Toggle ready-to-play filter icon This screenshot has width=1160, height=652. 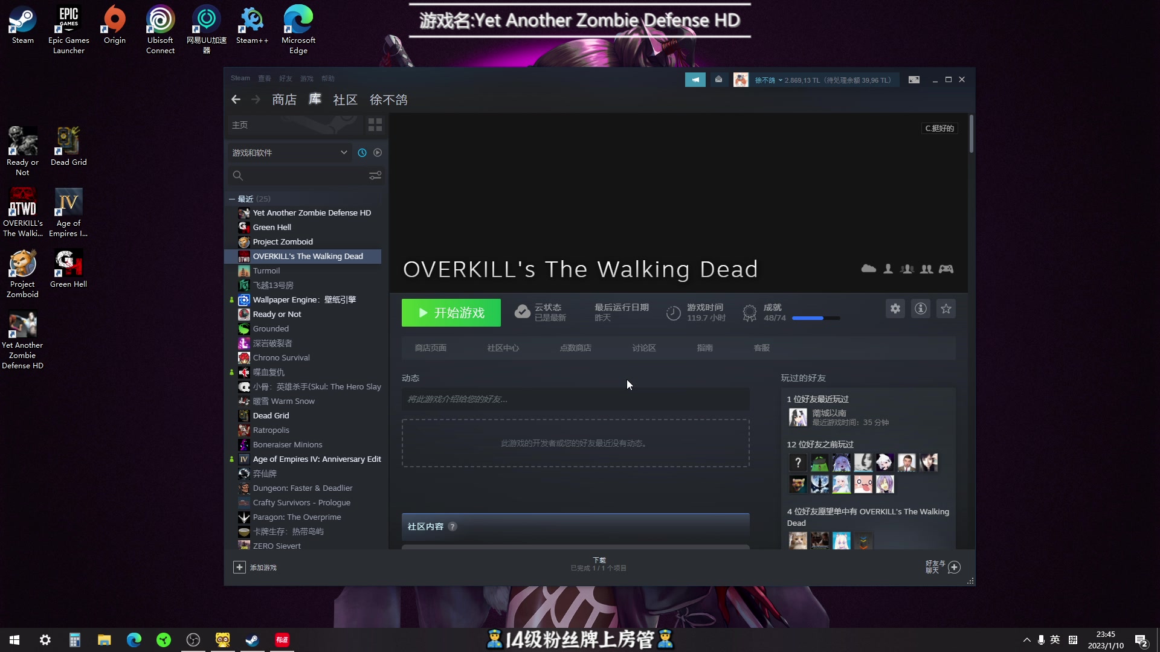click(378, 153)
